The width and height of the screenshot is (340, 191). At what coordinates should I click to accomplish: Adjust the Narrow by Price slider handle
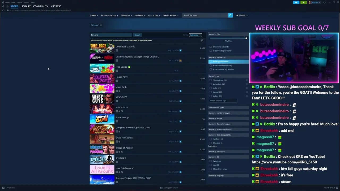point(246,38)
